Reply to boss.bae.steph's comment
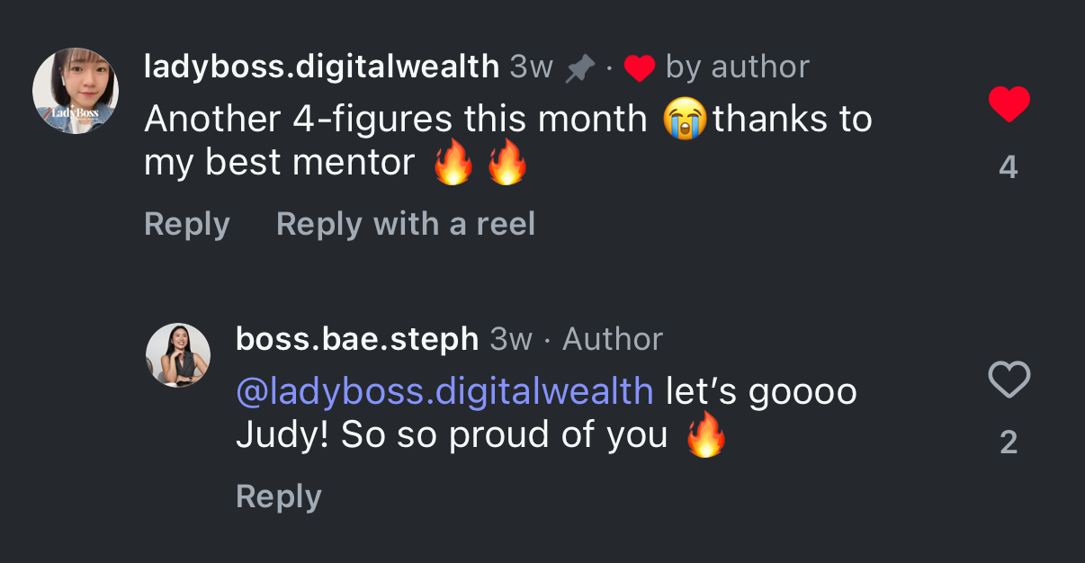Screen dimensions: 1085x563 click(x=279, y=496)
